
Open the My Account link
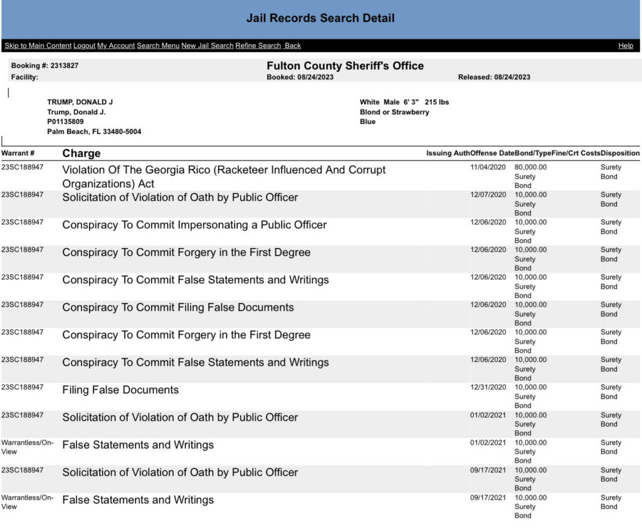pyautogui.click(x=116, y=46)
